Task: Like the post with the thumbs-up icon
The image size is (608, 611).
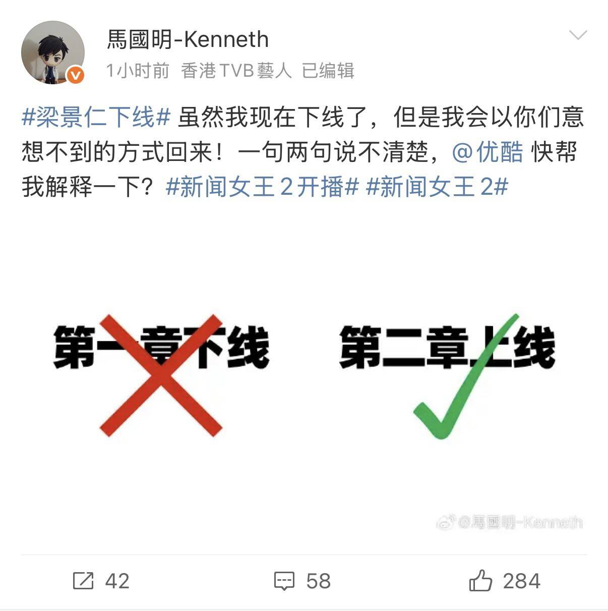Action: tap(480, 580)
